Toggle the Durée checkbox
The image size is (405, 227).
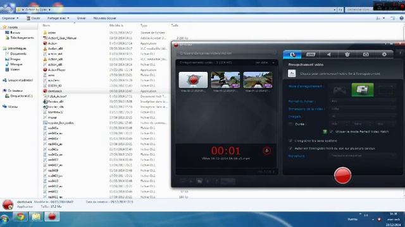(x=290, y=124)
